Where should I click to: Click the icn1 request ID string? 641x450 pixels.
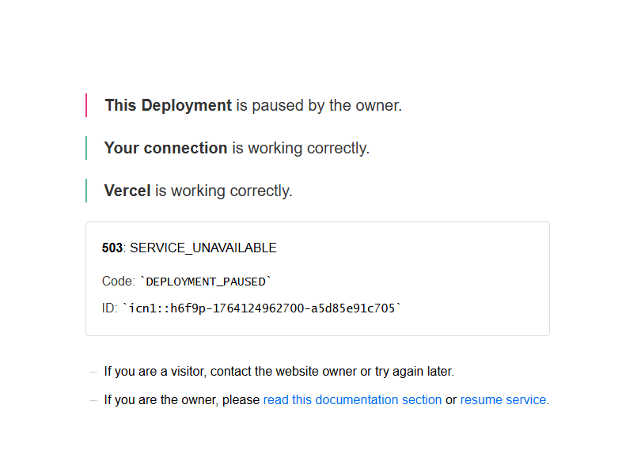pyautogui.click(x=262, y=308)
